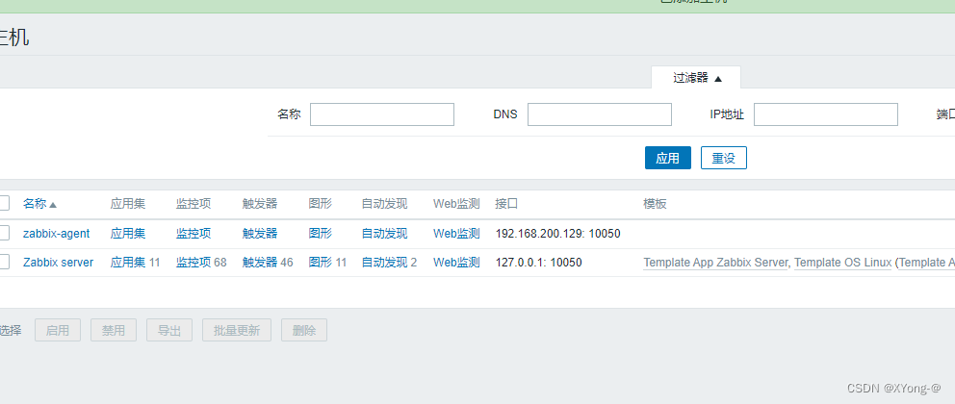955x404 pixels.
Task: Click the 应用集 column header
Action: tap(128, 204)
